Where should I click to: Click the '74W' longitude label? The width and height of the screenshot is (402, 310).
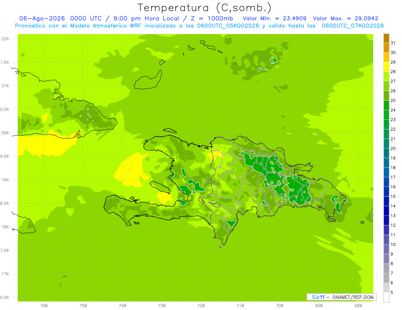pyautogui.click(x=123, y=306)
